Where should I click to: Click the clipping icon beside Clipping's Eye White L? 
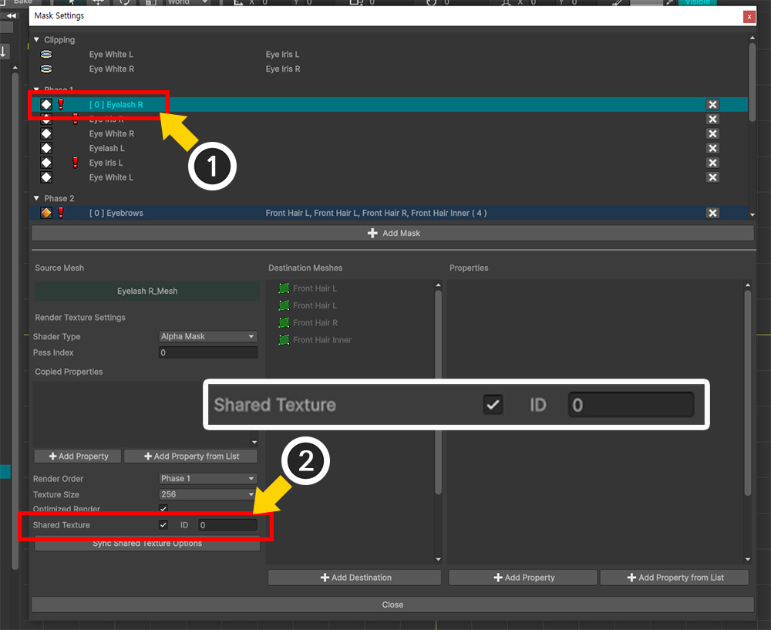click(x=46, y=54)
